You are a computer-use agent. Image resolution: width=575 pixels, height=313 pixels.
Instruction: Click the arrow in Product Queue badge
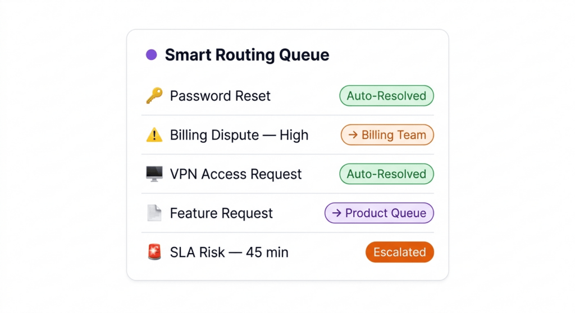pyautogui.click(x=337, y=213)
